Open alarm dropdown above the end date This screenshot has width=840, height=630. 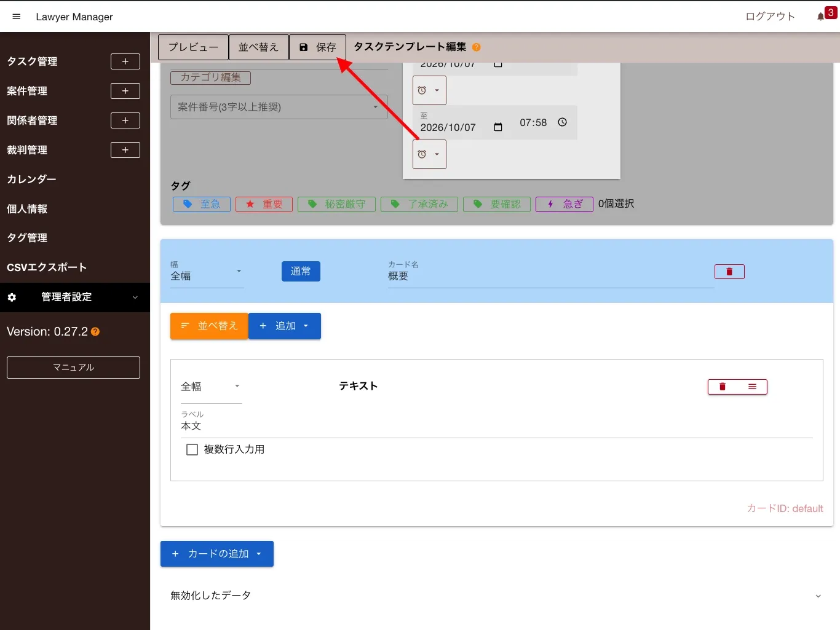pos(429,90)
